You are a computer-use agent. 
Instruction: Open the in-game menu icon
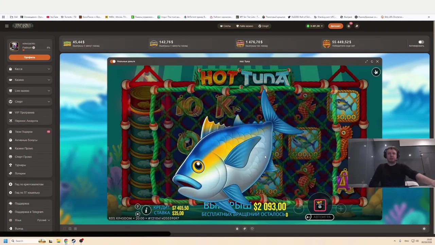pyautogui.click(x=138, y=207)
